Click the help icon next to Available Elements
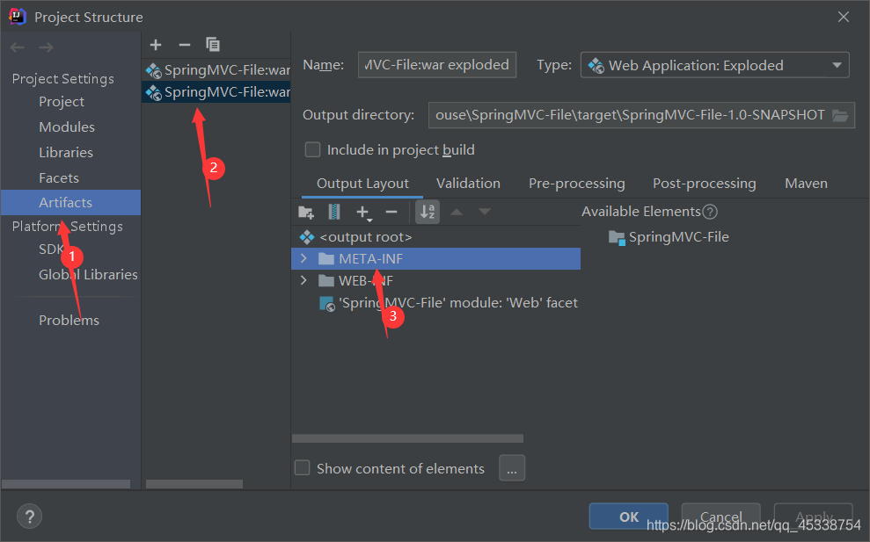 point(710,212)
